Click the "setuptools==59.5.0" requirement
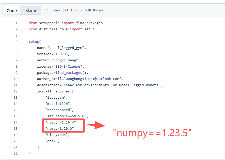Viewport: 225px width, 160px height. pos(66,116)
